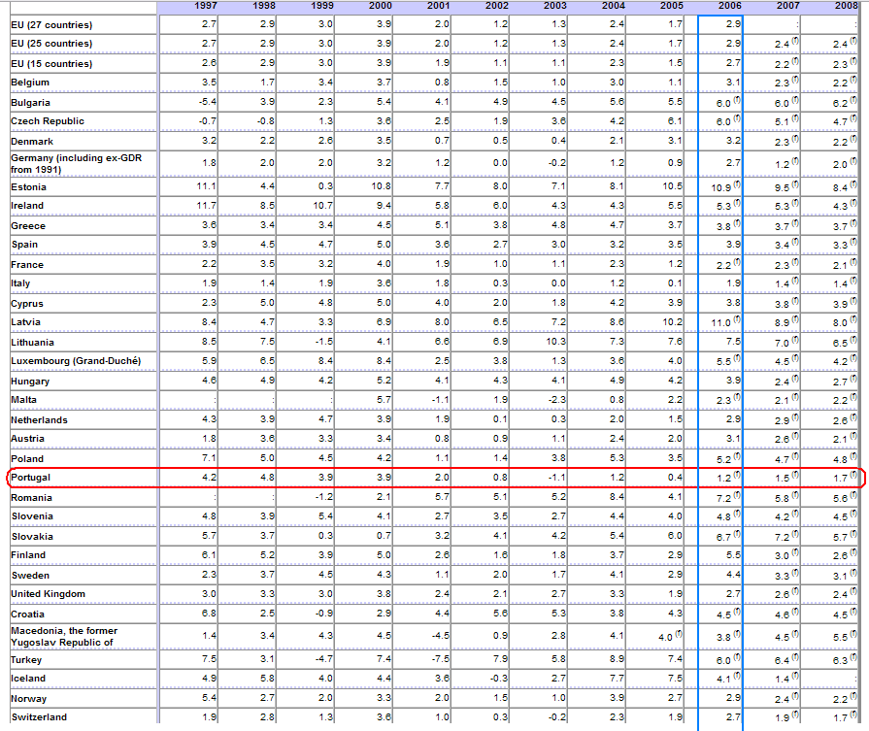Click the 2003 column header
The width and height of the screenshot is (869, 731).
click(554, 6)
